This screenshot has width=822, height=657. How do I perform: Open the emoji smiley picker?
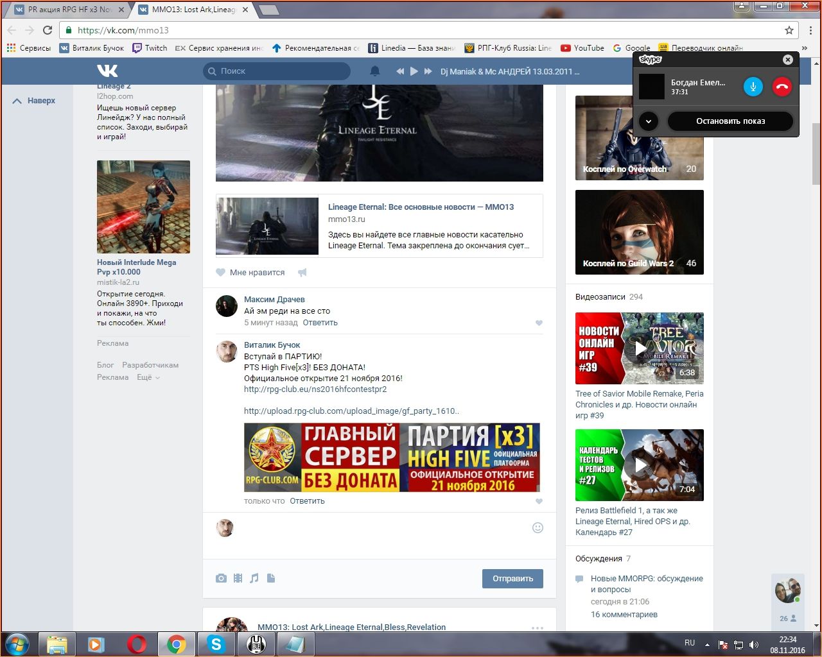[538, 527]
